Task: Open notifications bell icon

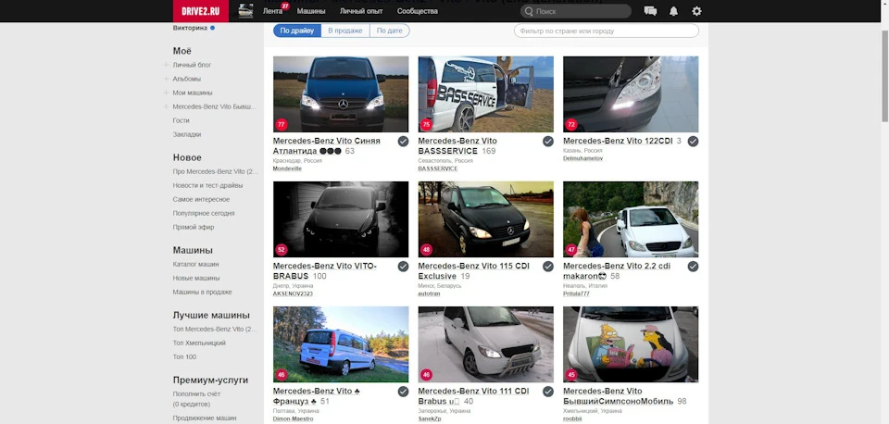Action: coord(673,11)
